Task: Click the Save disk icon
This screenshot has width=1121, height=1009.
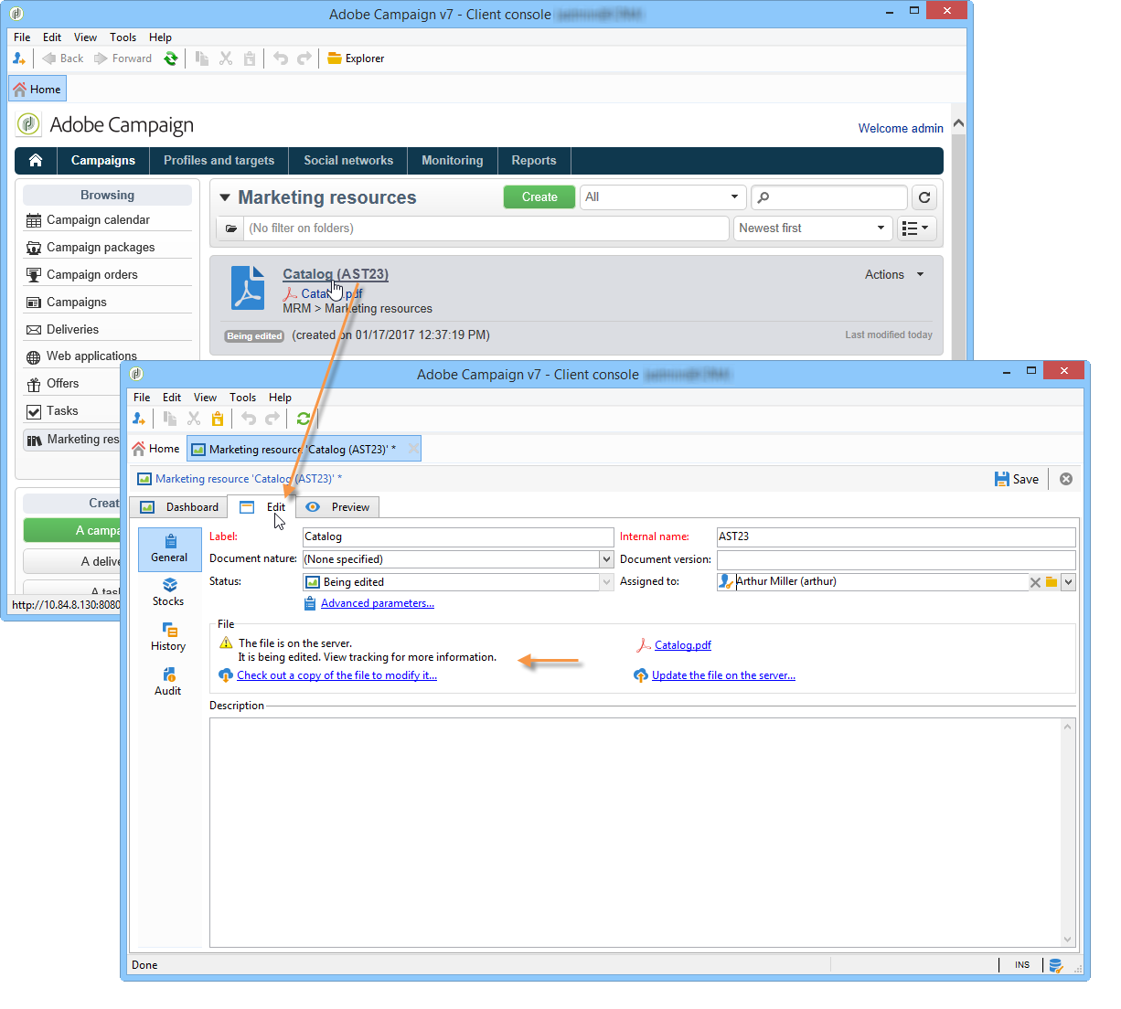Action: 1002,479
